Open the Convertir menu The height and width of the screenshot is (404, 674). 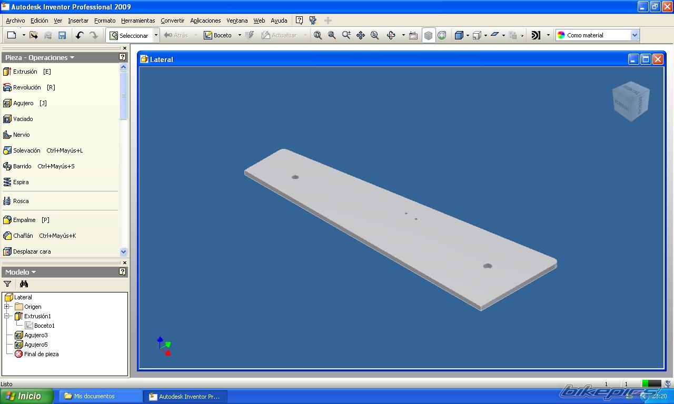172,21
